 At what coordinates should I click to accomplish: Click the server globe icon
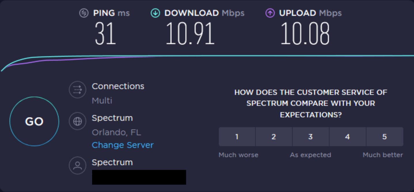point(77,121)
